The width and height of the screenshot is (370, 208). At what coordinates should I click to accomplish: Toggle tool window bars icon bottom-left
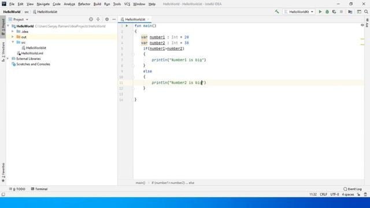click(x=3, y=195)
